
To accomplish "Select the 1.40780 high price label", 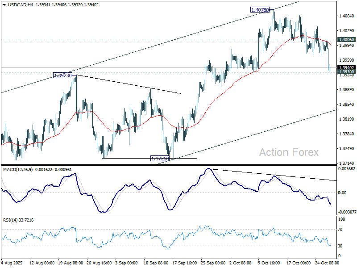I will coord(260,9).
